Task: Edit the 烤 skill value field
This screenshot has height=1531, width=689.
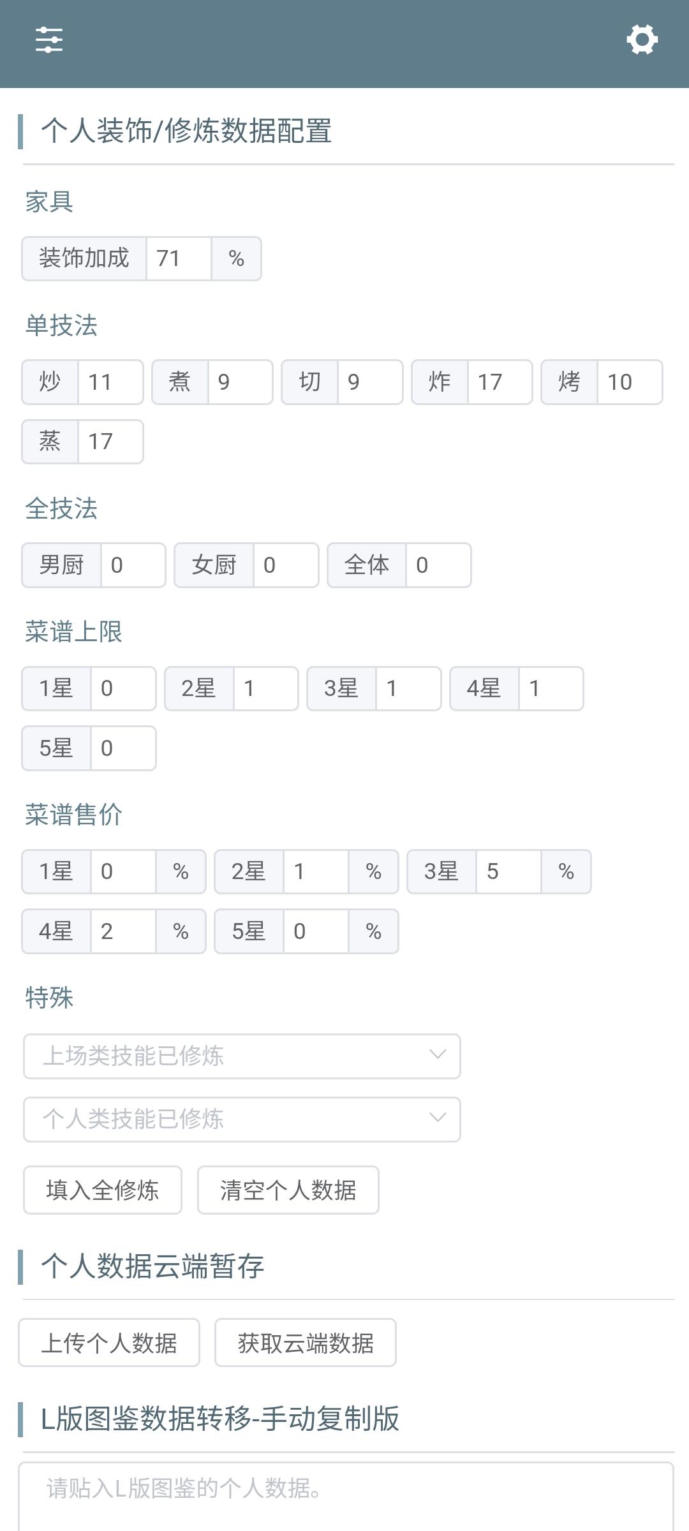Action: 630,382
